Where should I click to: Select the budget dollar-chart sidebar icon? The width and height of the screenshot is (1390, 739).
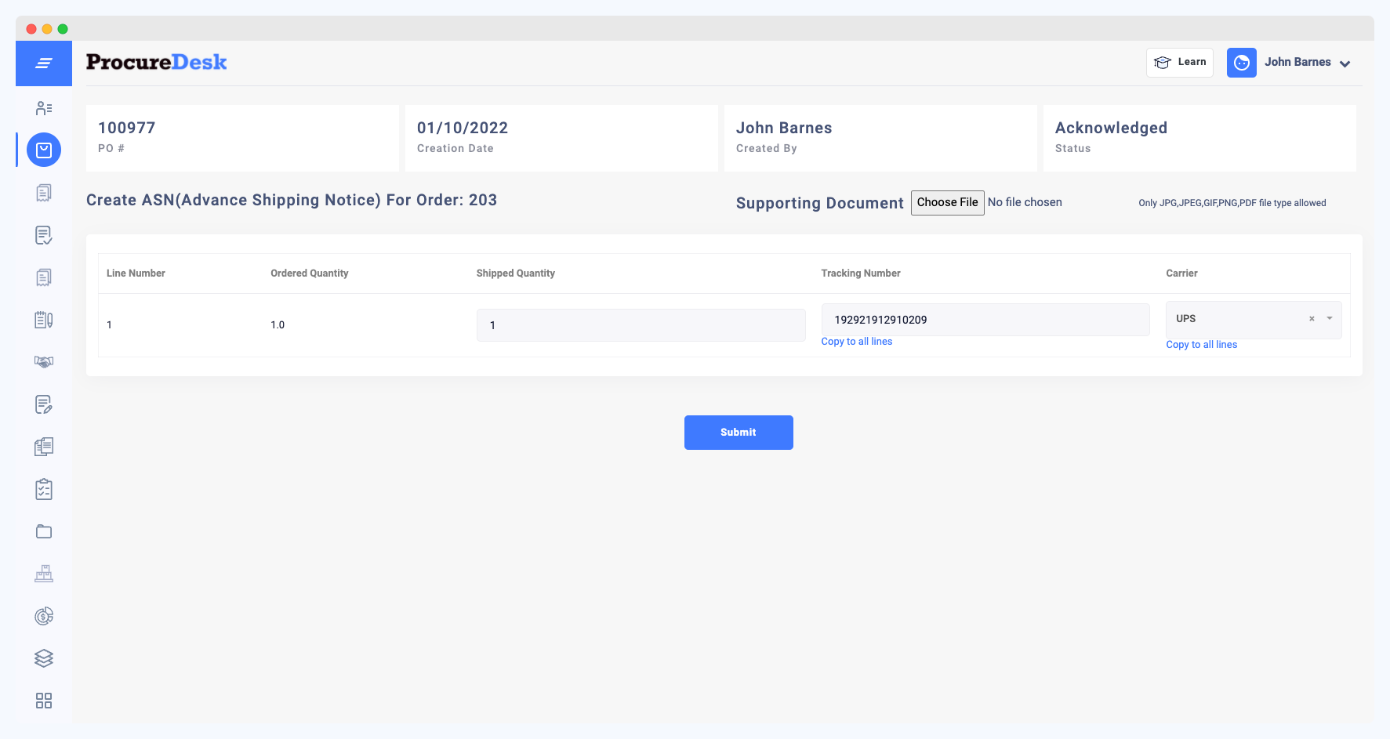coord(43,615)
